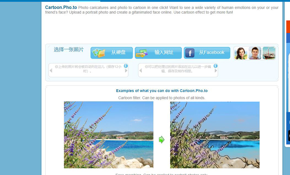This screenshot has height=175, width=290.
Task: Click the Facebook logo icon
Action: click(190, 53)
